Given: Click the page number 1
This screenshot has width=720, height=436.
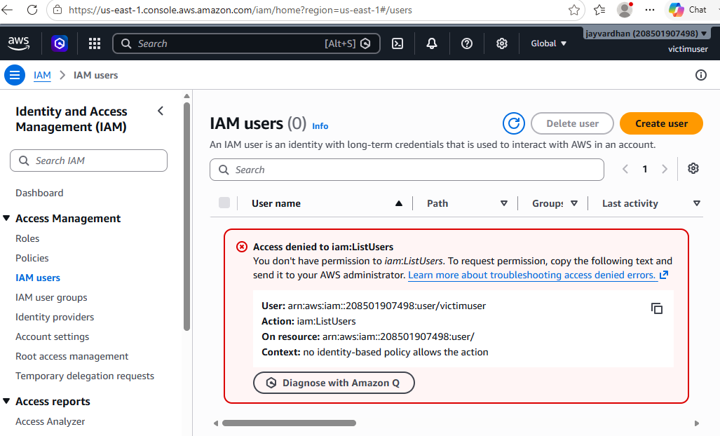Looking at the screenshot, I should pos(645,169).
